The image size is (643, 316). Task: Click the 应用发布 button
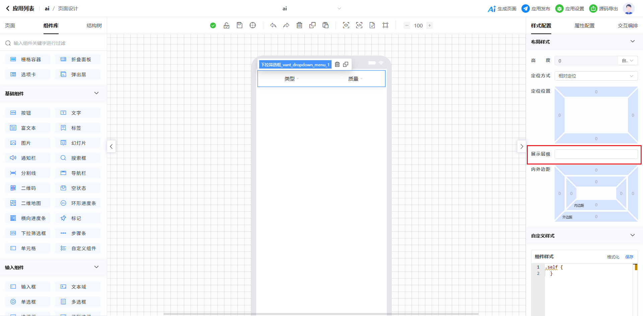536,9
